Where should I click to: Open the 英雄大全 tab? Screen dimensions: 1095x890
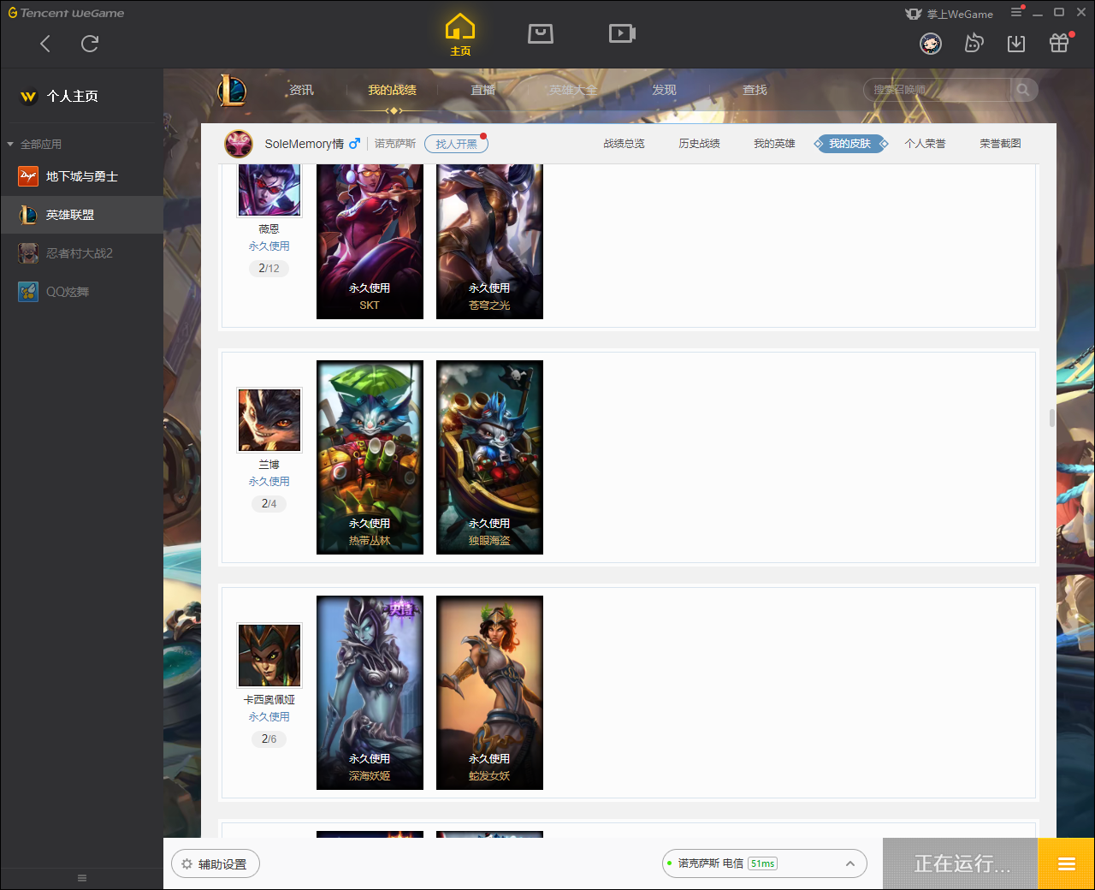tap(573, 90)
